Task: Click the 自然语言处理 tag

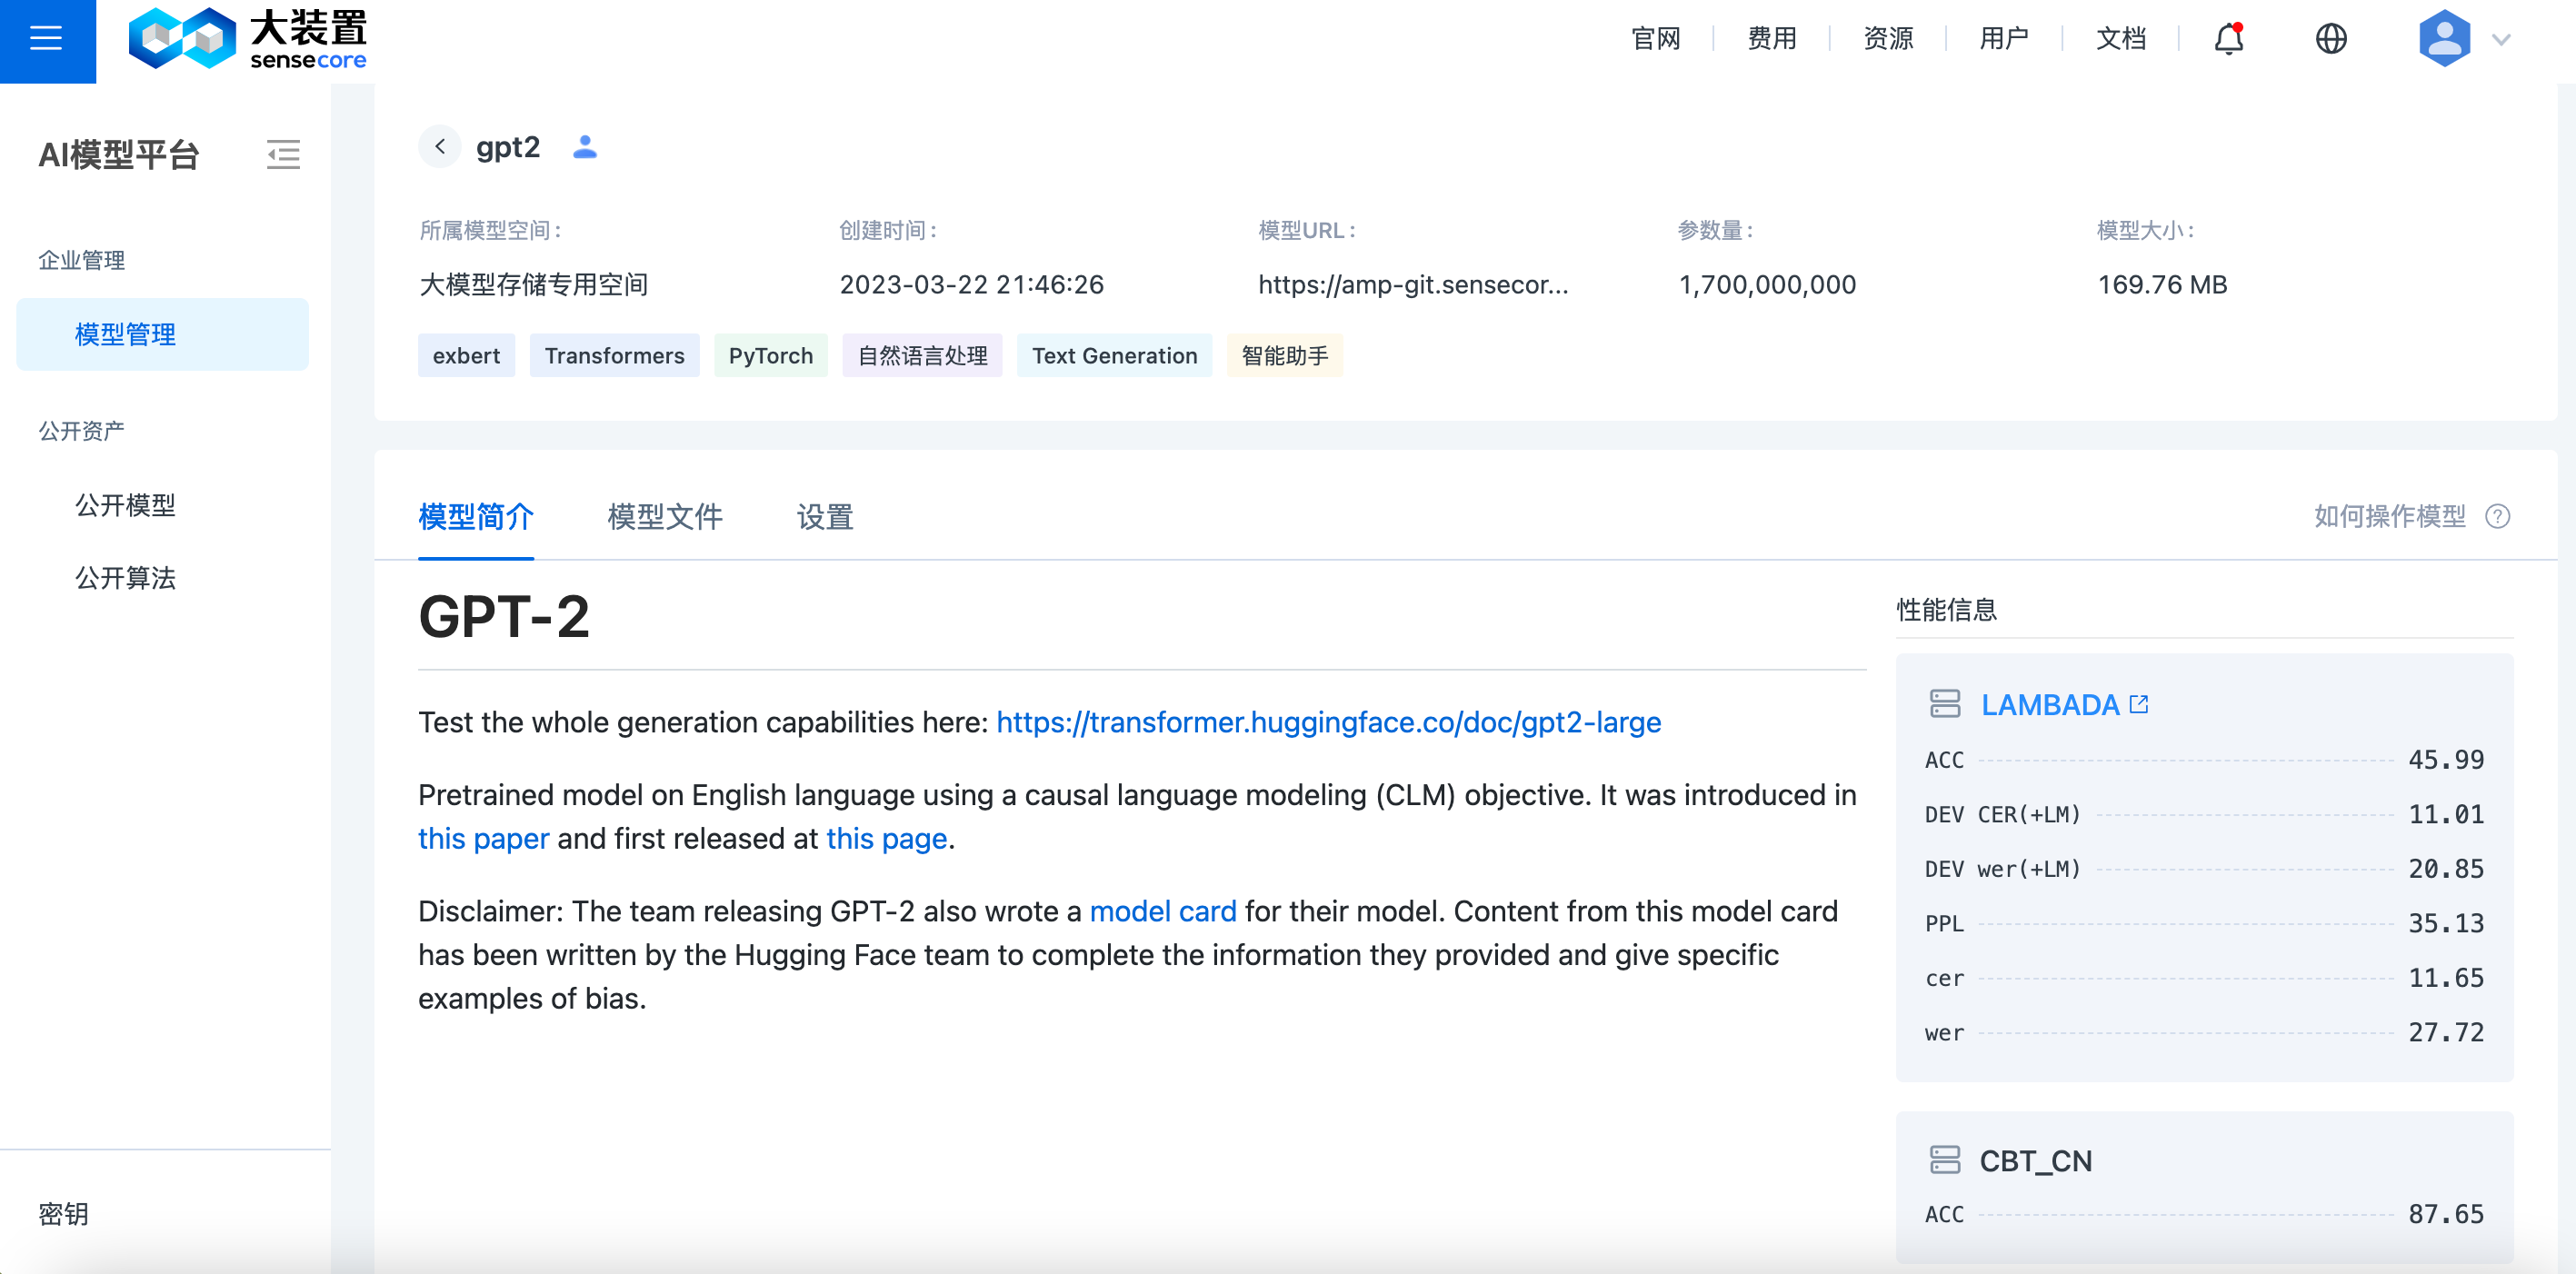Action: click(x=922, y=356)
